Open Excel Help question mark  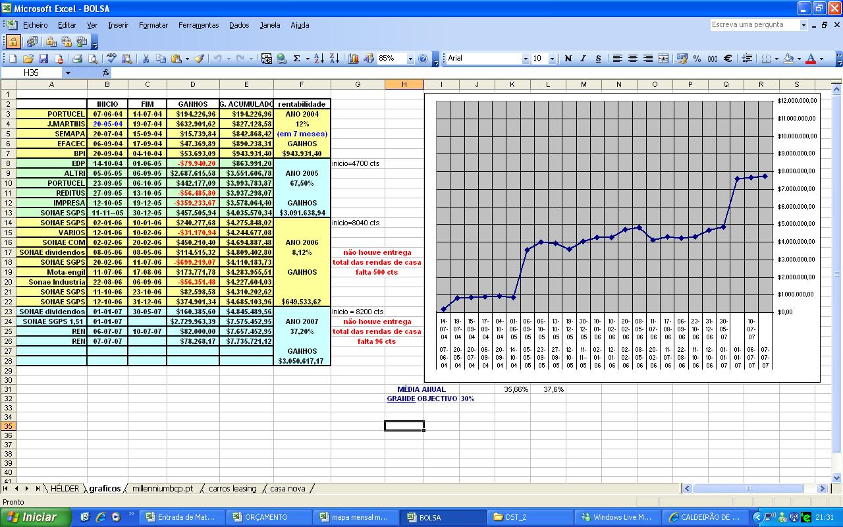point(423,59)
